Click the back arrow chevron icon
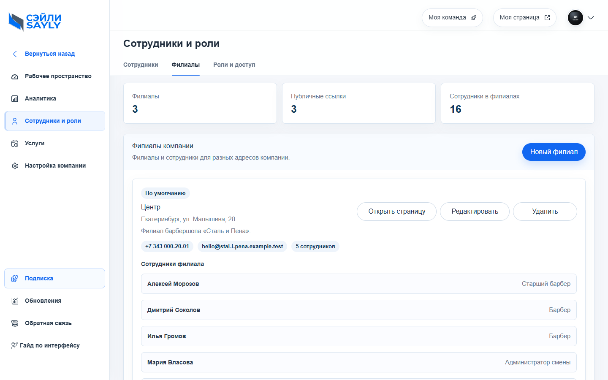 [15, 54]
